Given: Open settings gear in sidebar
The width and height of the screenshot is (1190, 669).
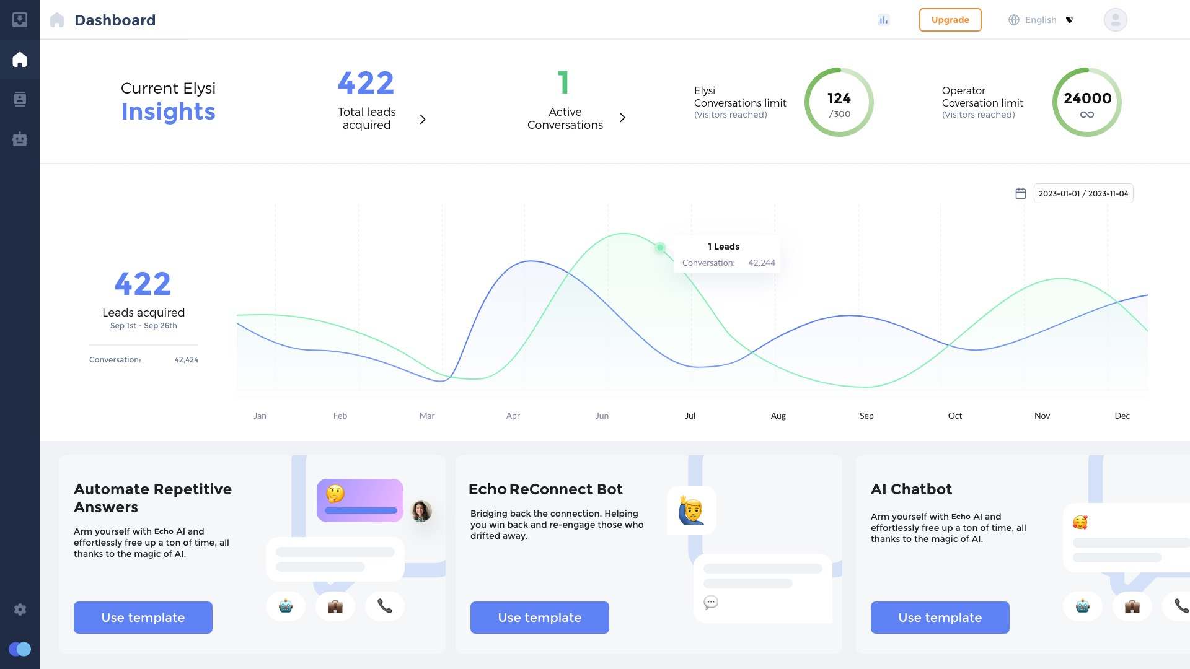Looking at the screenshot, I should point(20,610).
